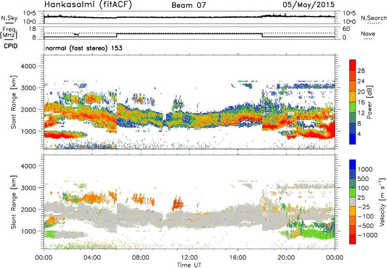Click the Power [dB] colorbar title
387x268 pixels.
[369, 102]
